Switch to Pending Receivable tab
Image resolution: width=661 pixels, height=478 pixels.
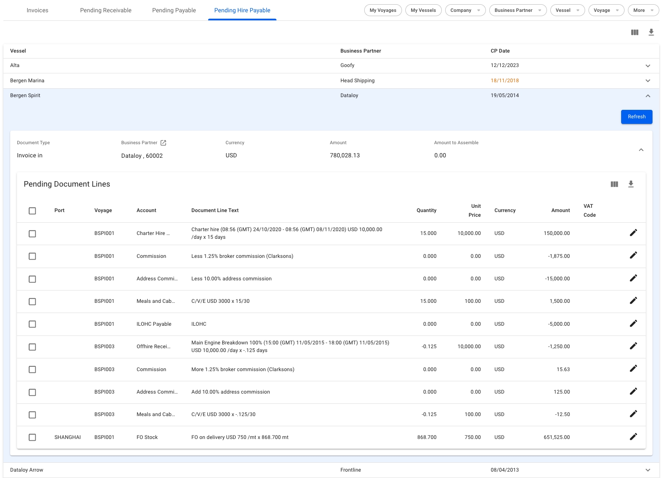click(106, 10)
